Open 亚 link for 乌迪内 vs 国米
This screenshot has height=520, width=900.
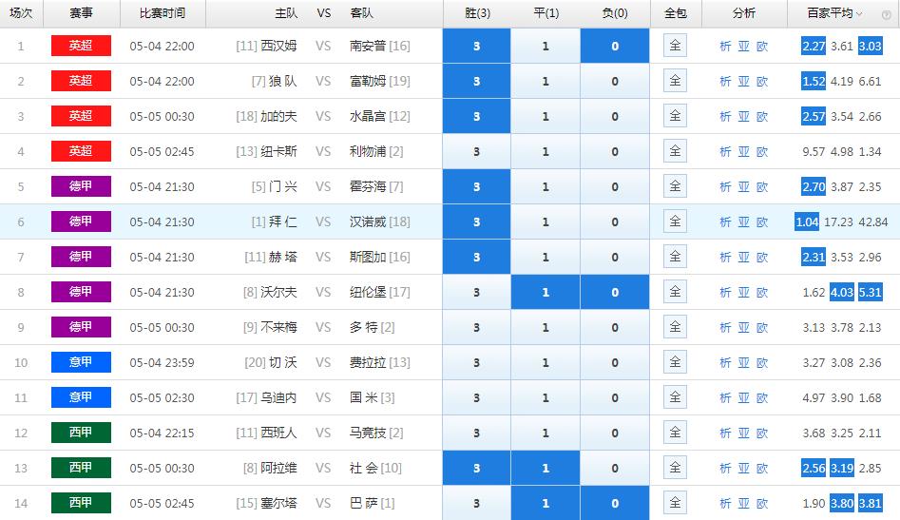[x=744, y=397]
